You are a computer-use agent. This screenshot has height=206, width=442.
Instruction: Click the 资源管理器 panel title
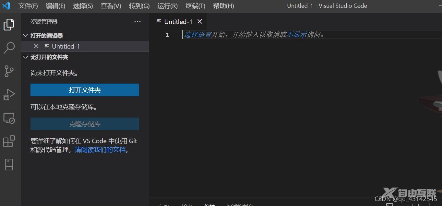tap(44, 22)
